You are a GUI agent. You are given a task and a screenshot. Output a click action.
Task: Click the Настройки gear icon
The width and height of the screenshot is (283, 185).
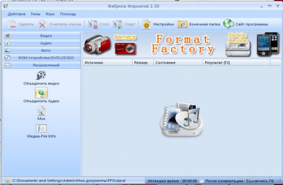[x=146, y=24]
